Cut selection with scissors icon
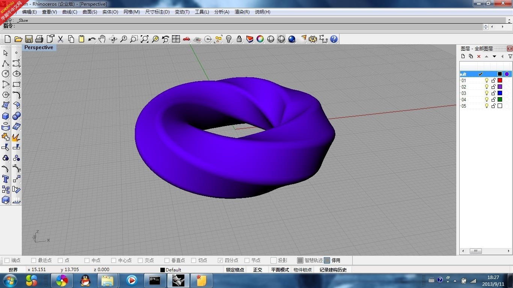513x288 pixels. click(60, 39)
